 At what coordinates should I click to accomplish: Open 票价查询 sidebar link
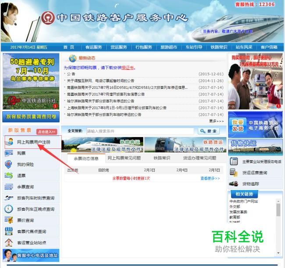tap(25, 220)
